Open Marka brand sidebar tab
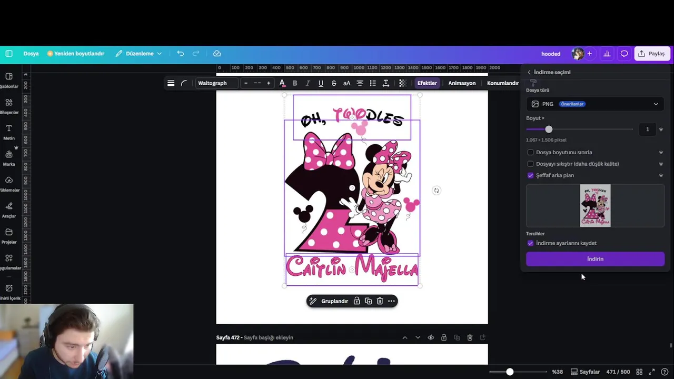The image size is (674, 379). [x=9, y=158]
